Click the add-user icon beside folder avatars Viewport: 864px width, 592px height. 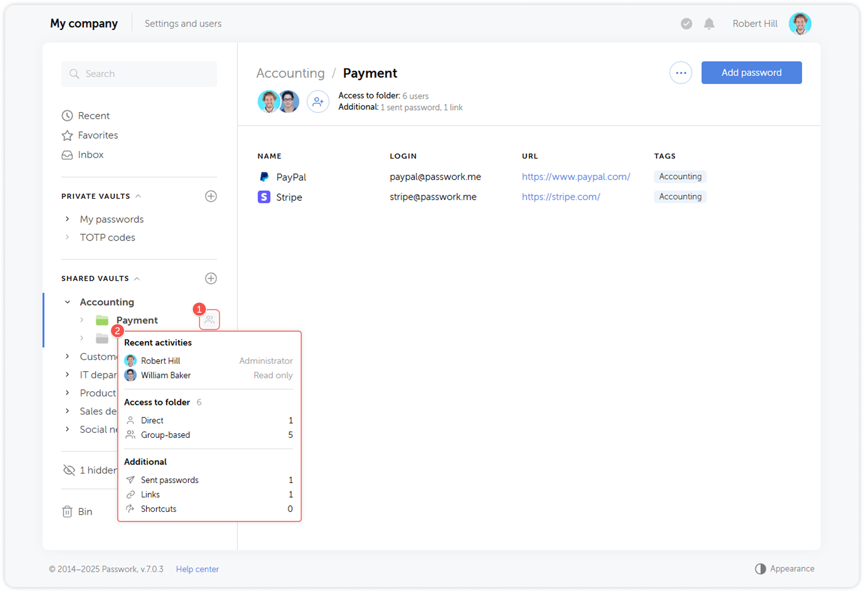(x=318, y=101)
